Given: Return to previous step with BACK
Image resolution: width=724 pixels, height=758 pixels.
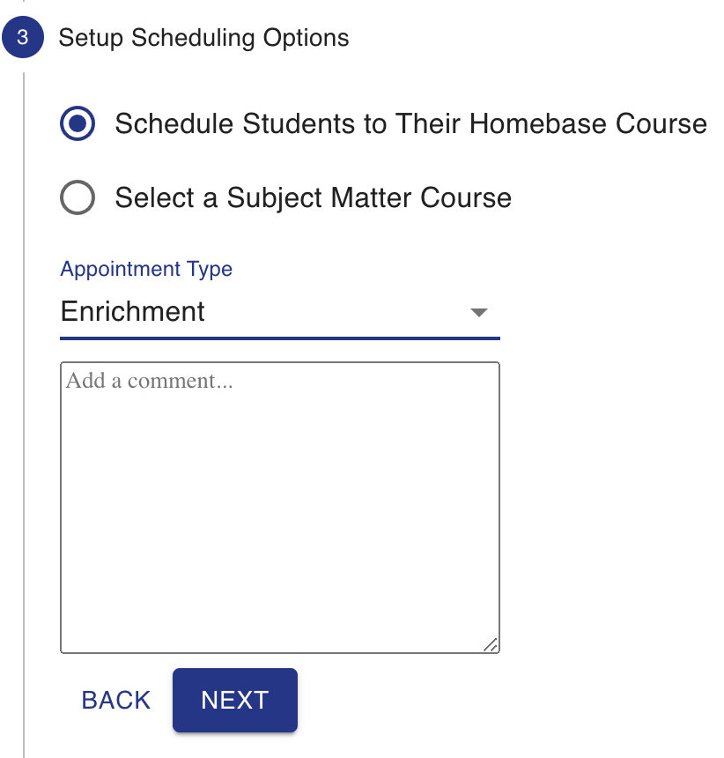Looking at the screenshot, I should tap(116, 700).
